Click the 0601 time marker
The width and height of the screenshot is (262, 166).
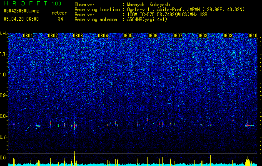tap(28, 36)
